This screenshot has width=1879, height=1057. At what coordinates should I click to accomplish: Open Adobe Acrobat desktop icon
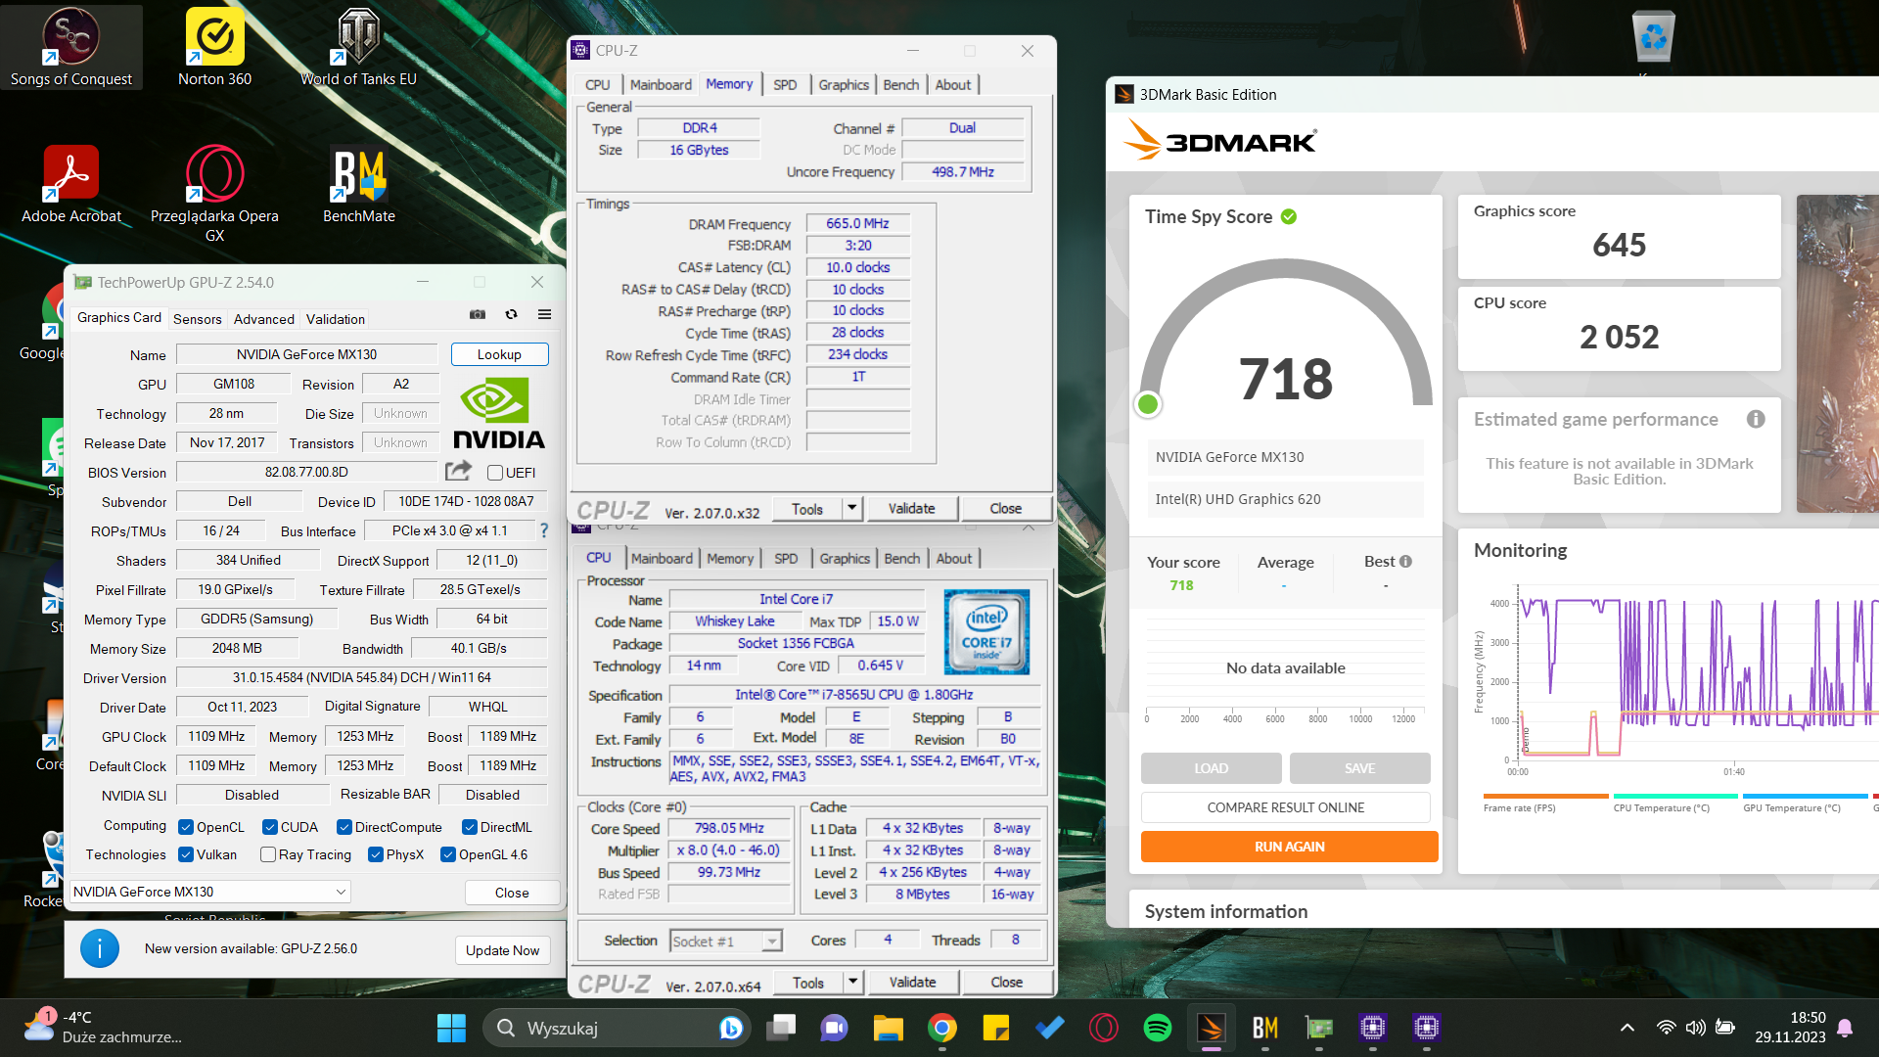pos(71,184)
